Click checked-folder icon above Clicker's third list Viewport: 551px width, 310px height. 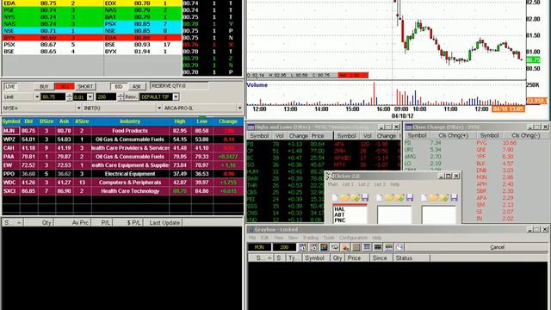(x=444, y=198)
